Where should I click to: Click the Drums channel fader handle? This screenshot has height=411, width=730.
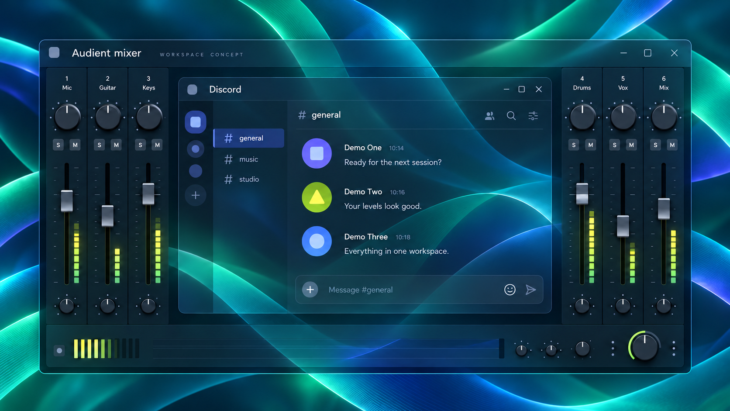582,194
